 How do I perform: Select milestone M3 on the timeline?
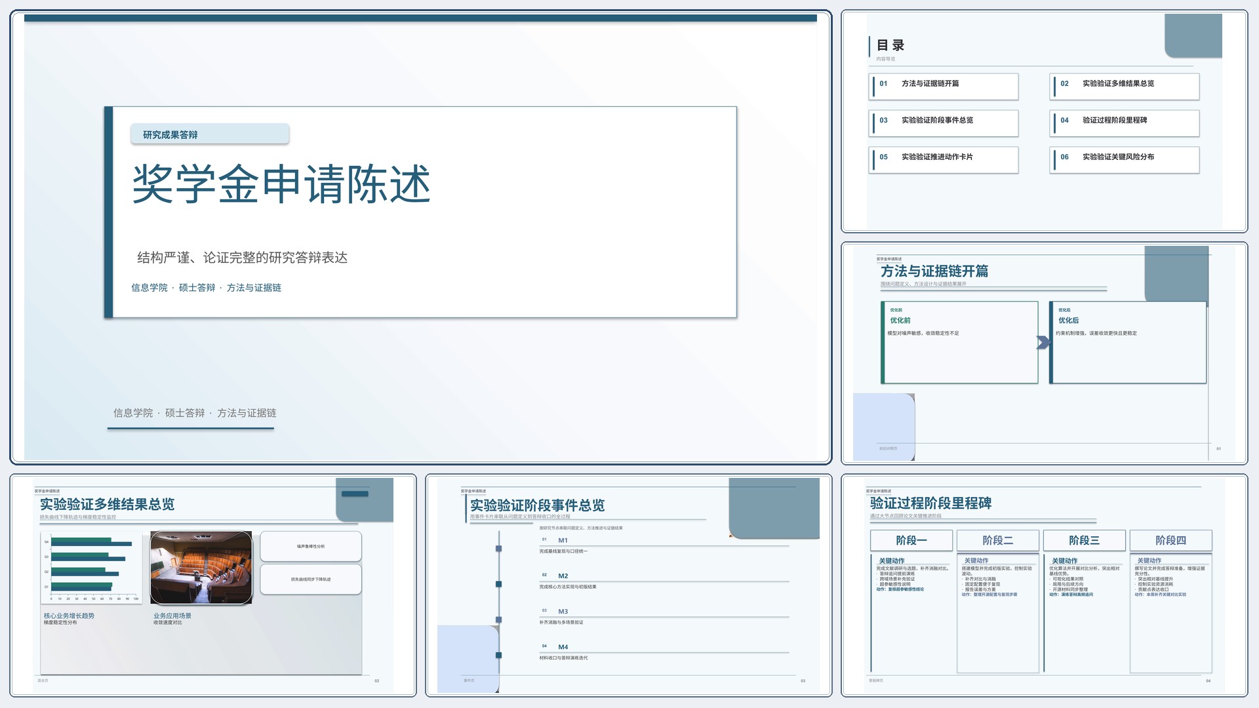[563, 611]
